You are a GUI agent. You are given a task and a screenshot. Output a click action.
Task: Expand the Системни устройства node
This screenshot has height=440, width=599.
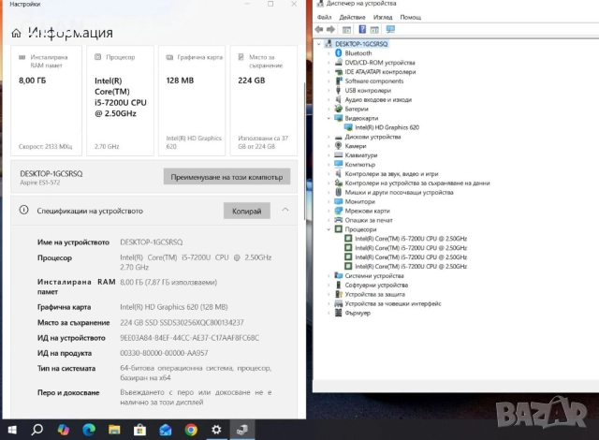(329, 276)
